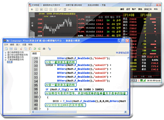
Task: Click the green redo arrow icon
Action: pos(39,48)
